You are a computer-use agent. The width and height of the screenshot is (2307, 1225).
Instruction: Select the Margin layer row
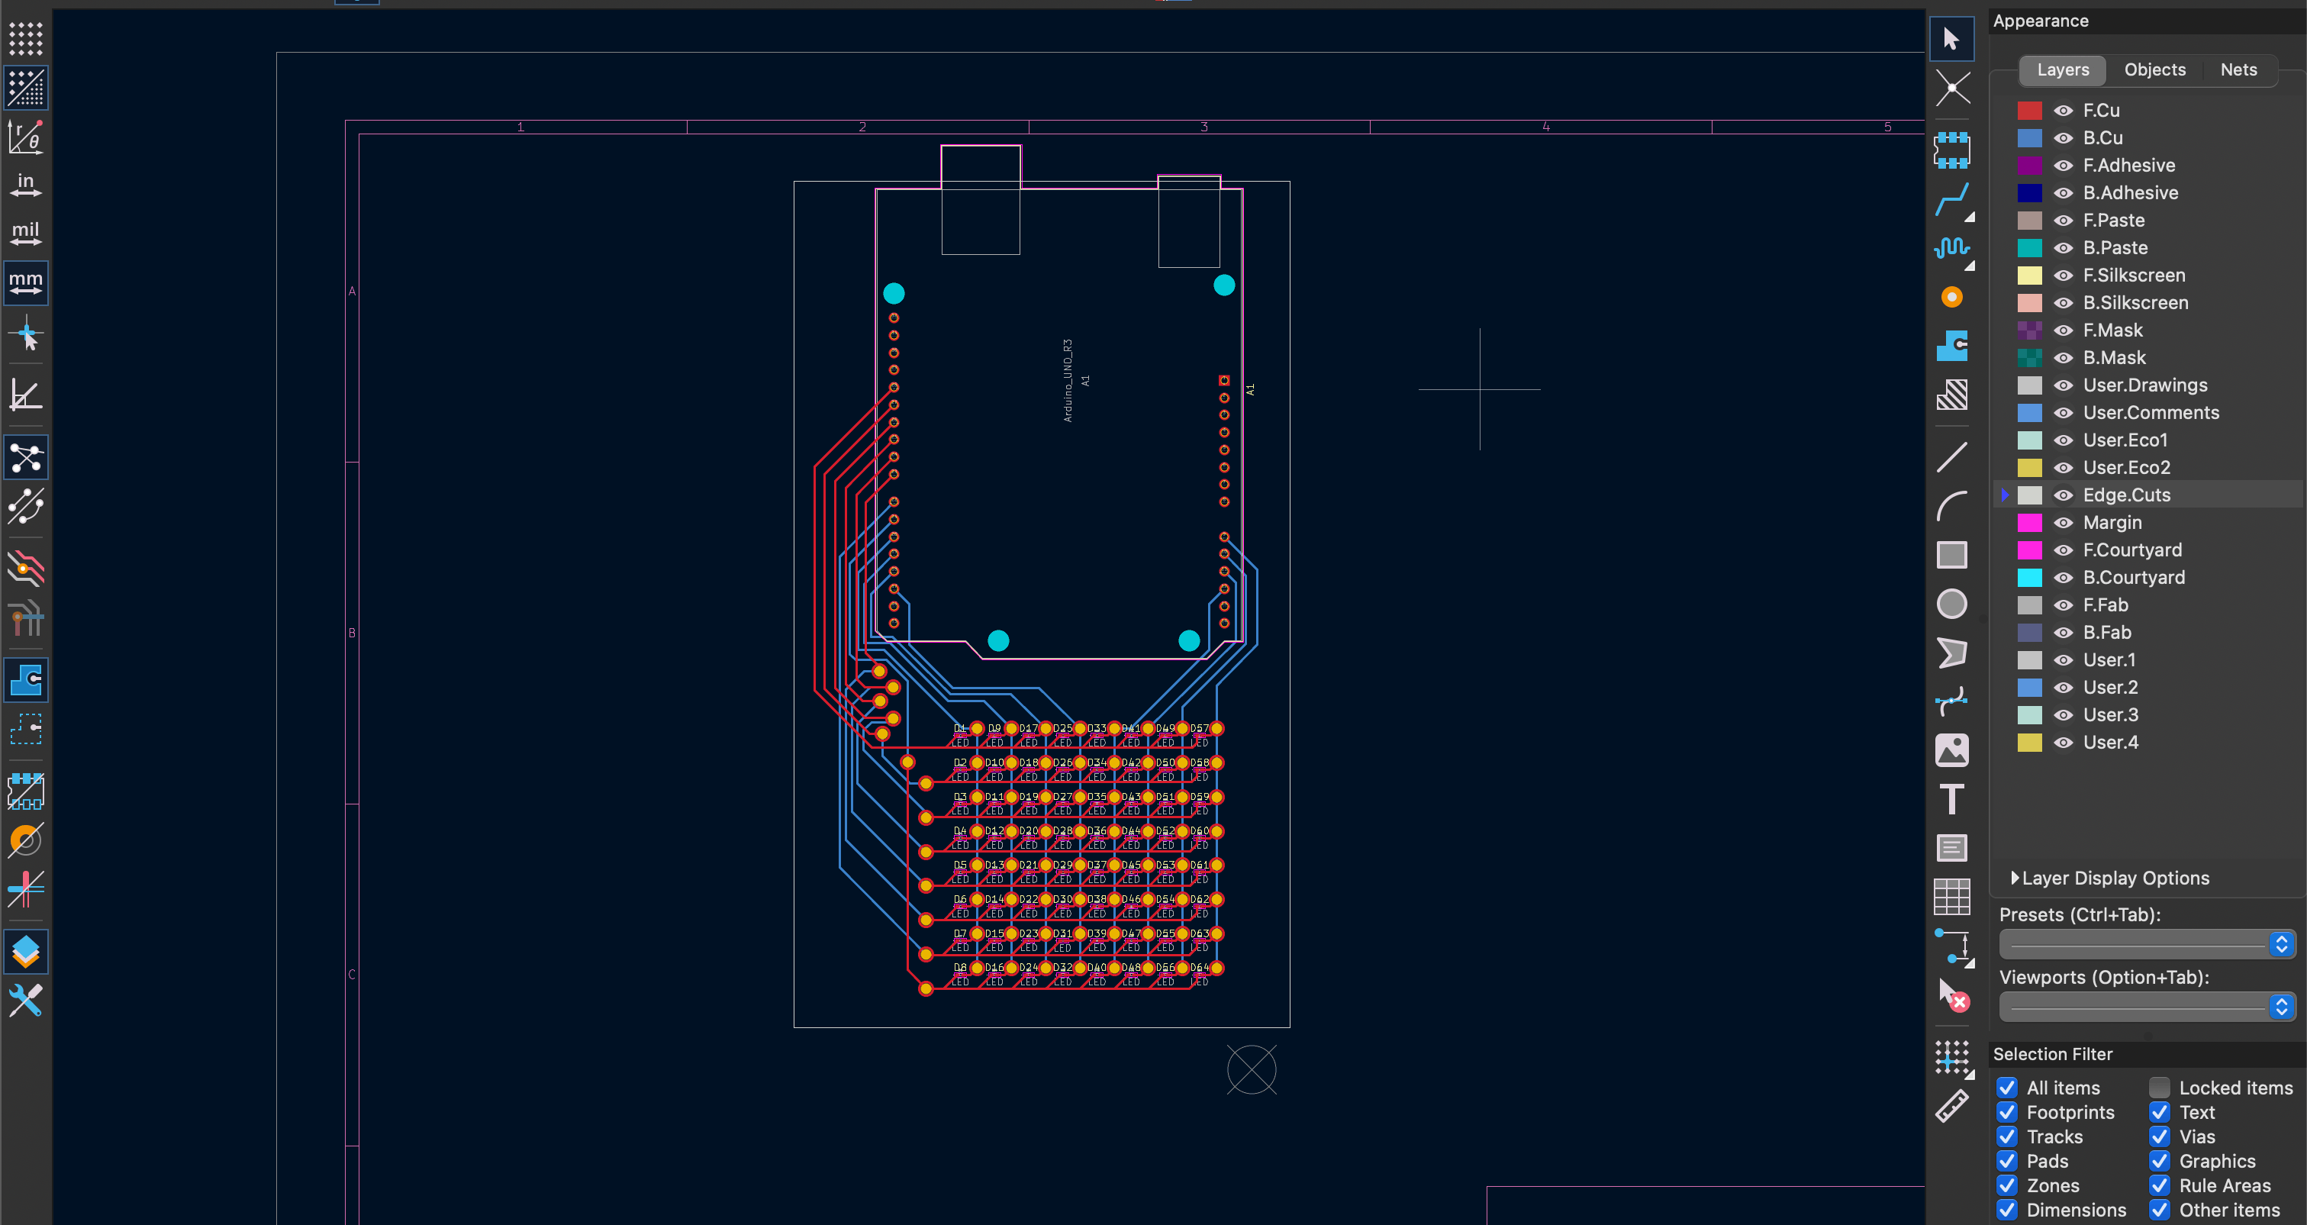pos(2111,522)
